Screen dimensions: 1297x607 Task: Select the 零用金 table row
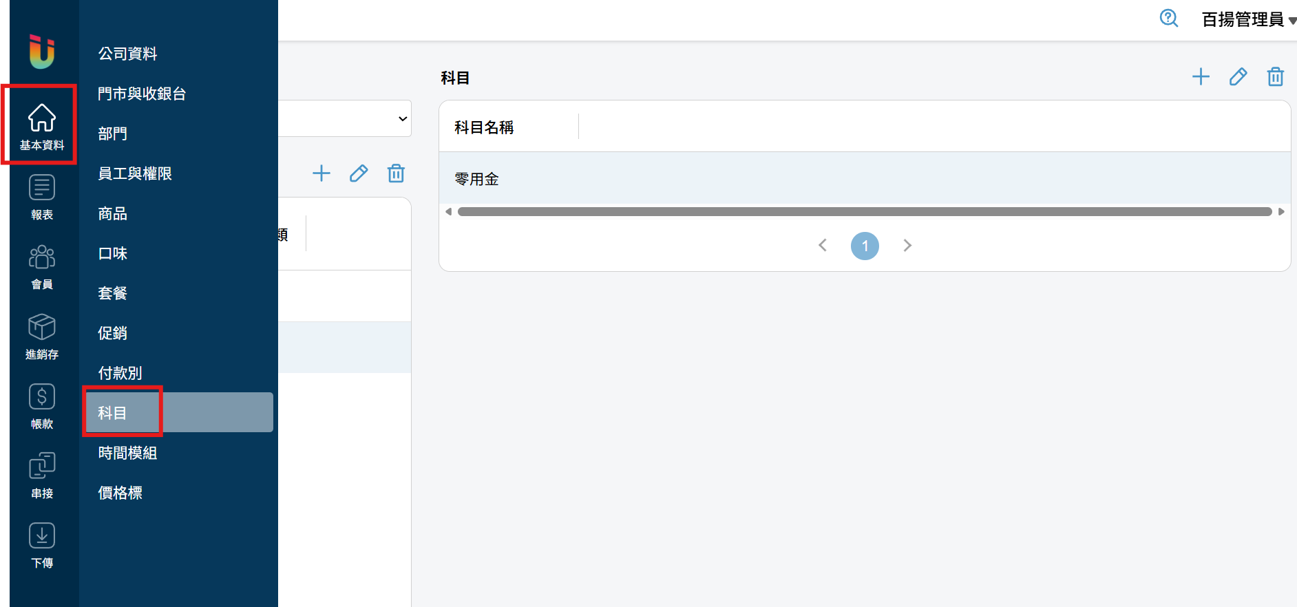coord(864,179)
